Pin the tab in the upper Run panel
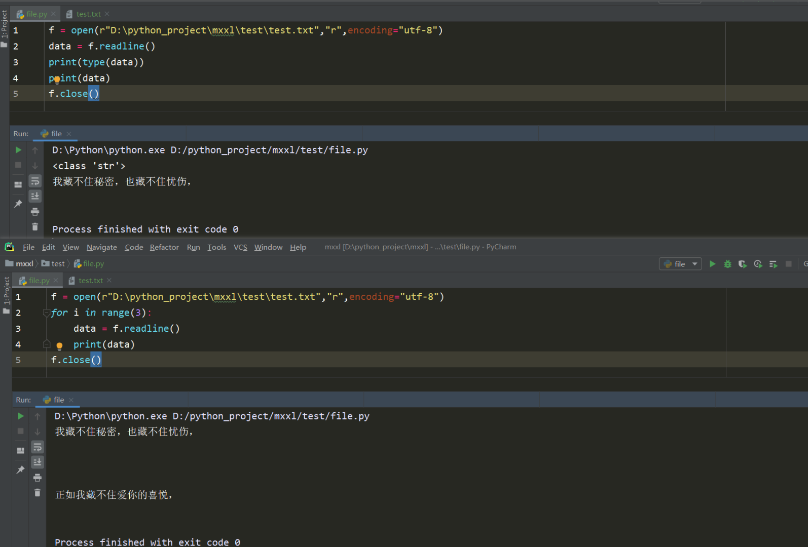Screen dimensions: 808x547 click(18, 204)
